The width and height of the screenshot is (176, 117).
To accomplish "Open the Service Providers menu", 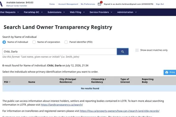I will point(101,12).
